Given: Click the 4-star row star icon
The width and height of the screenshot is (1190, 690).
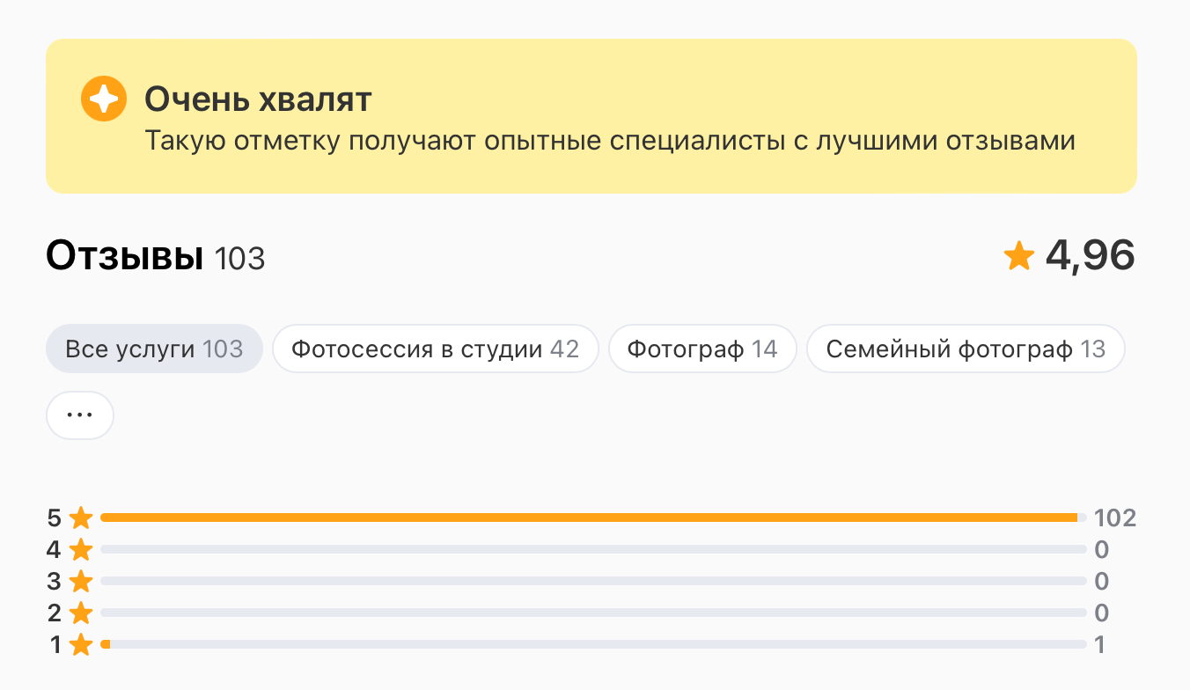Looking at the screenshot, I should pyautogui.click(x=81, y=550).
